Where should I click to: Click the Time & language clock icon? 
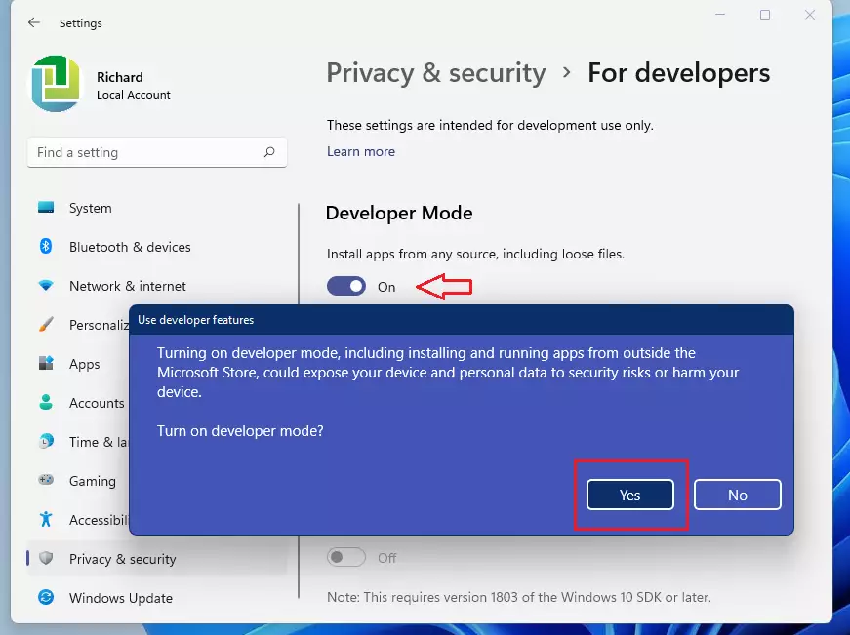(46, 441)
